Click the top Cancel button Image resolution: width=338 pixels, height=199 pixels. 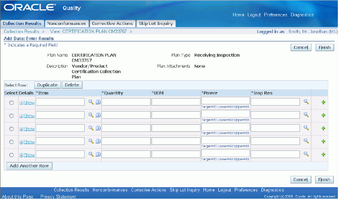coord(301,47)
